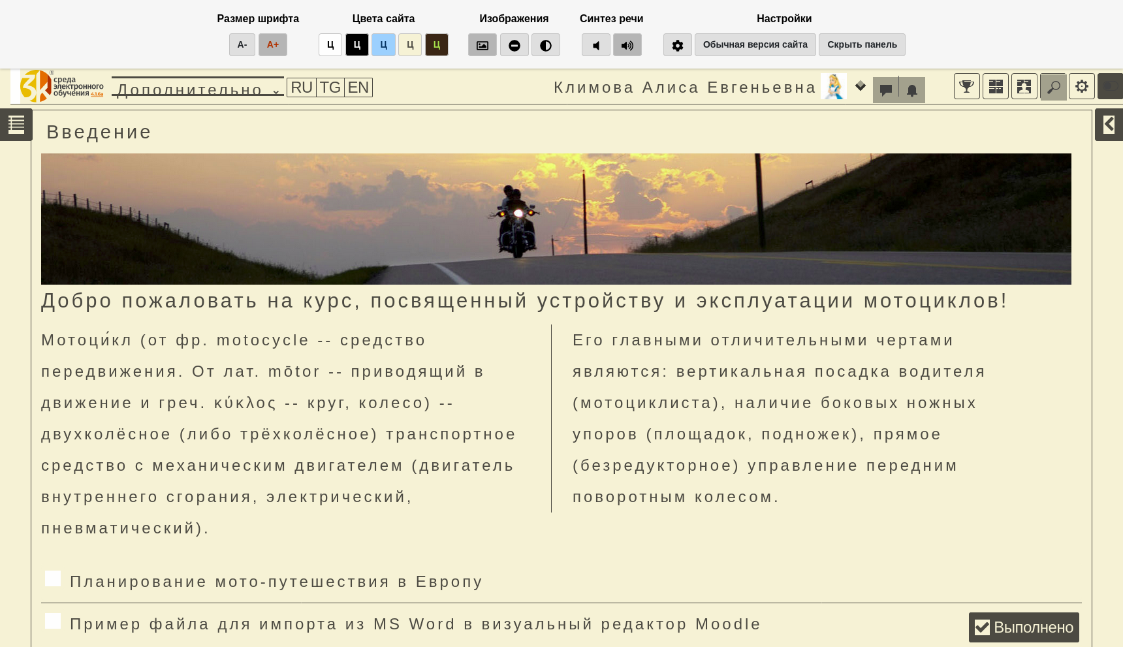Switch images to grayscale contrast icon
The height and width of the screenshot is (647, 1123).
coord(546,45)
